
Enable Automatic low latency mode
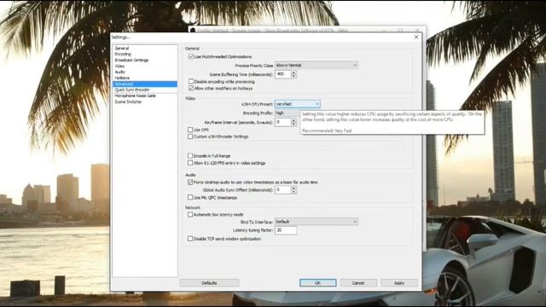[x=190, y=214]
